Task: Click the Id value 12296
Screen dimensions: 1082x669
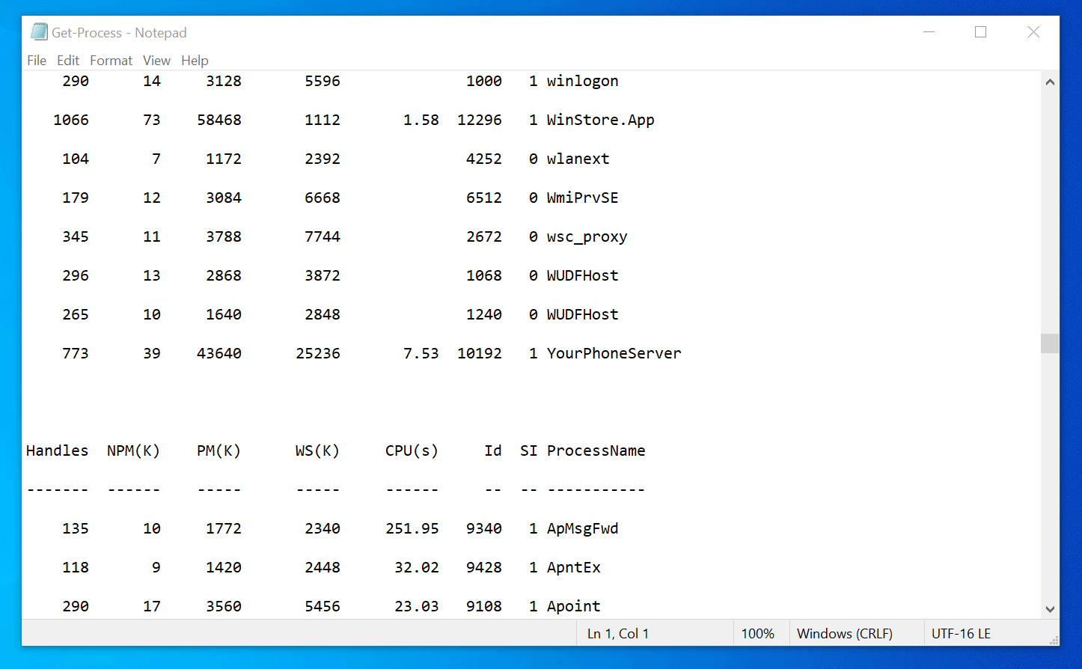Action: coord(480,120)
